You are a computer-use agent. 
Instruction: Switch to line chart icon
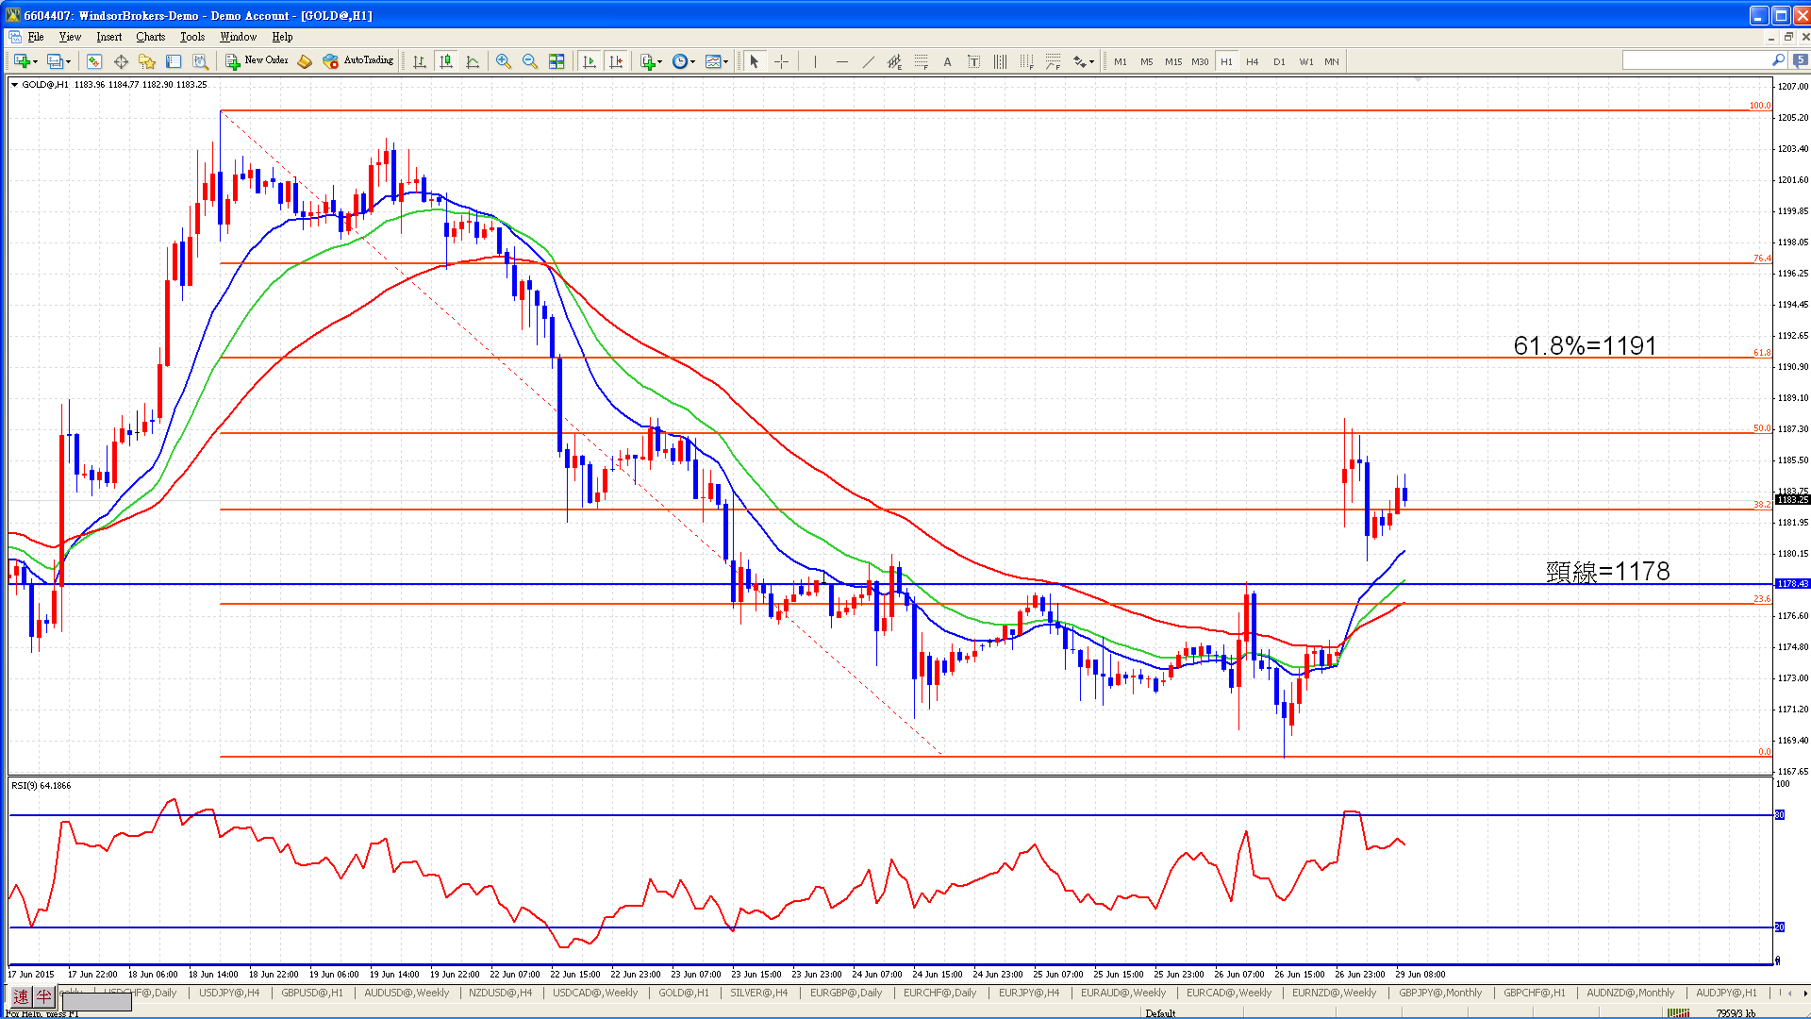[x=473, y=61]
